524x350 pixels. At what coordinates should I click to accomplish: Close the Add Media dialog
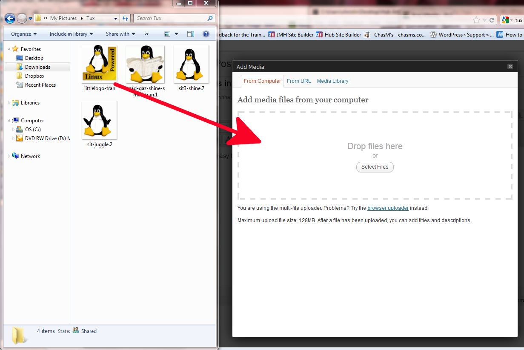click(x=510, y=67)
